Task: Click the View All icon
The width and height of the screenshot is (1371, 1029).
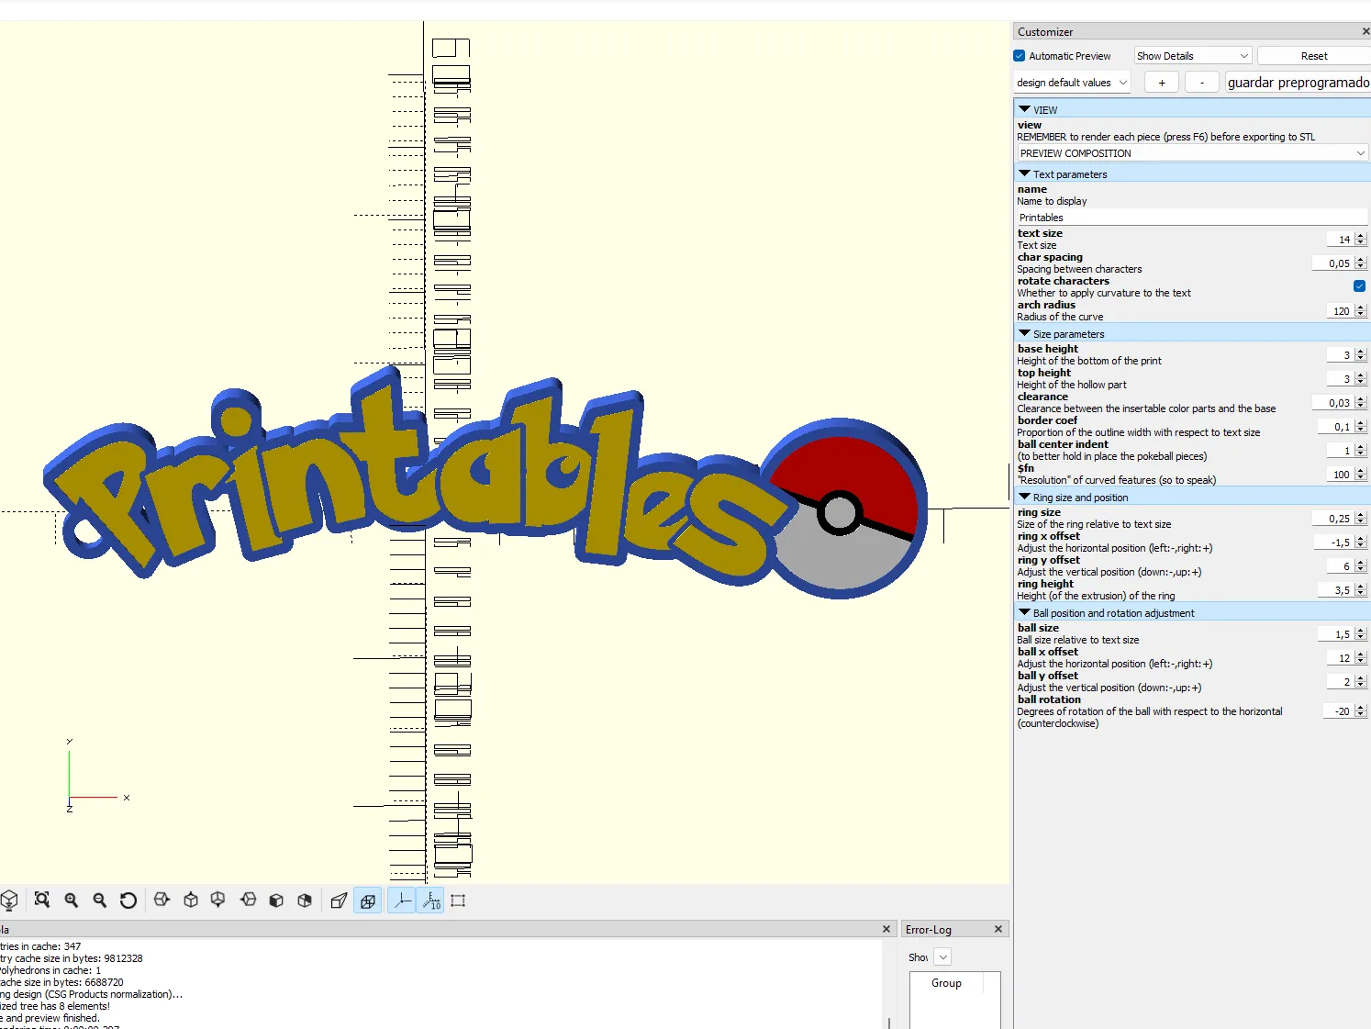Action: coord(41,900)
